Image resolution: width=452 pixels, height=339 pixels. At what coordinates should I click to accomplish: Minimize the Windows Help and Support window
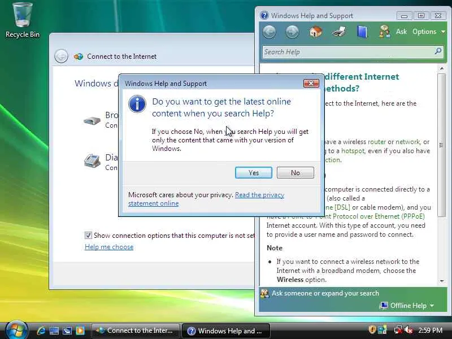click(x=404, y=16)
